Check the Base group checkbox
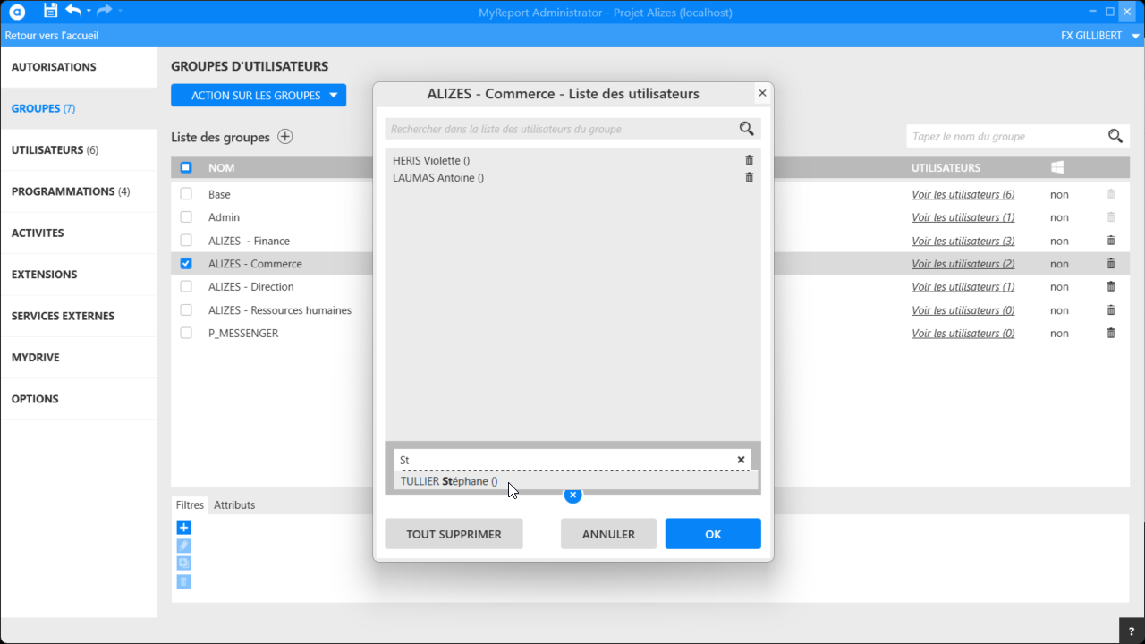 (186, 194)
